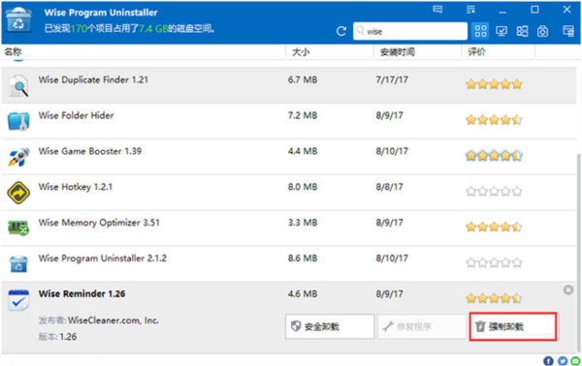Click the search field containing wise

(x=410, y=31)
